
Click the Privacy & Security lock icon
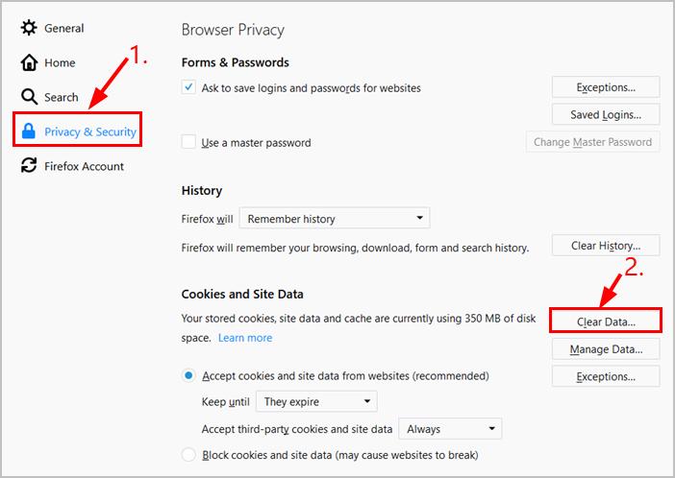tap(29, 131)
